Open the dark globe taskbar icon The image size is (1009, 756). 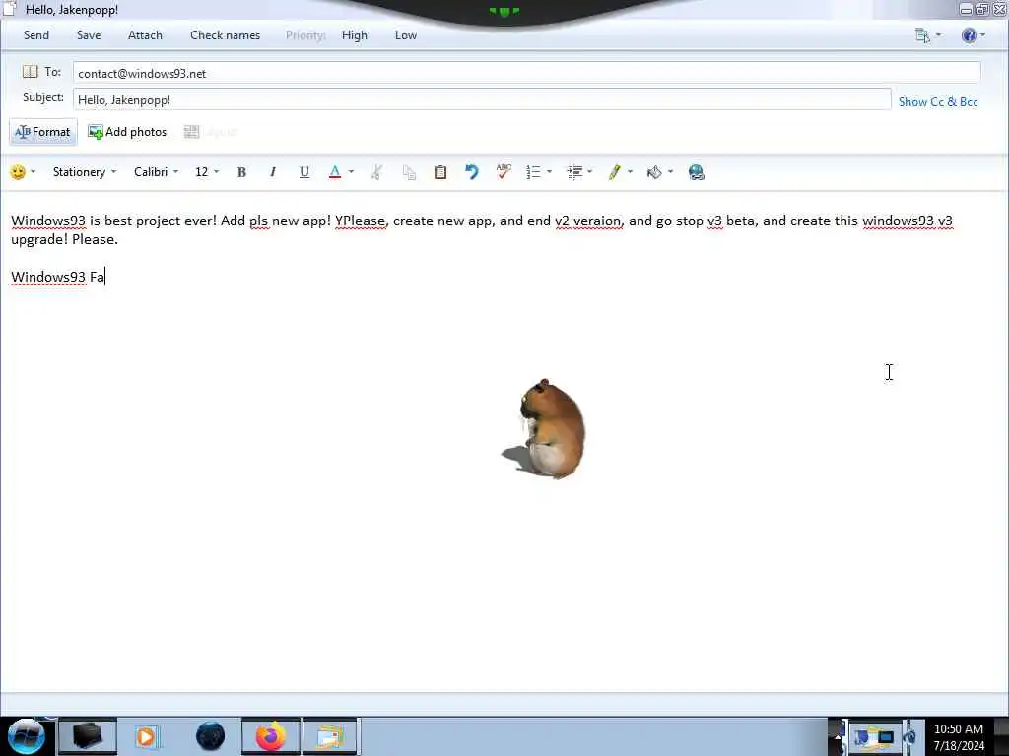[x=211, y=736]
